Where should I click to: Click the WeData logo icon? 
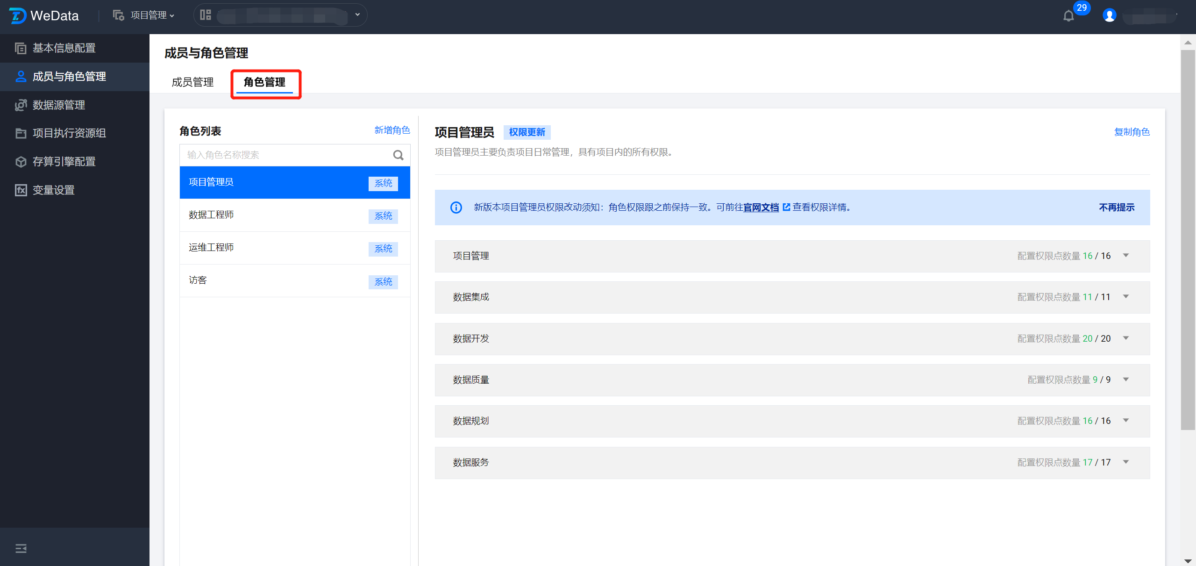click(18, 15)
